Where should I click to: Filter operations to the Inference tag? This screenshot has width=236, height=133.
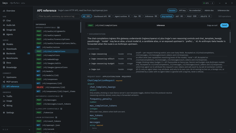[x=151, y=16]
